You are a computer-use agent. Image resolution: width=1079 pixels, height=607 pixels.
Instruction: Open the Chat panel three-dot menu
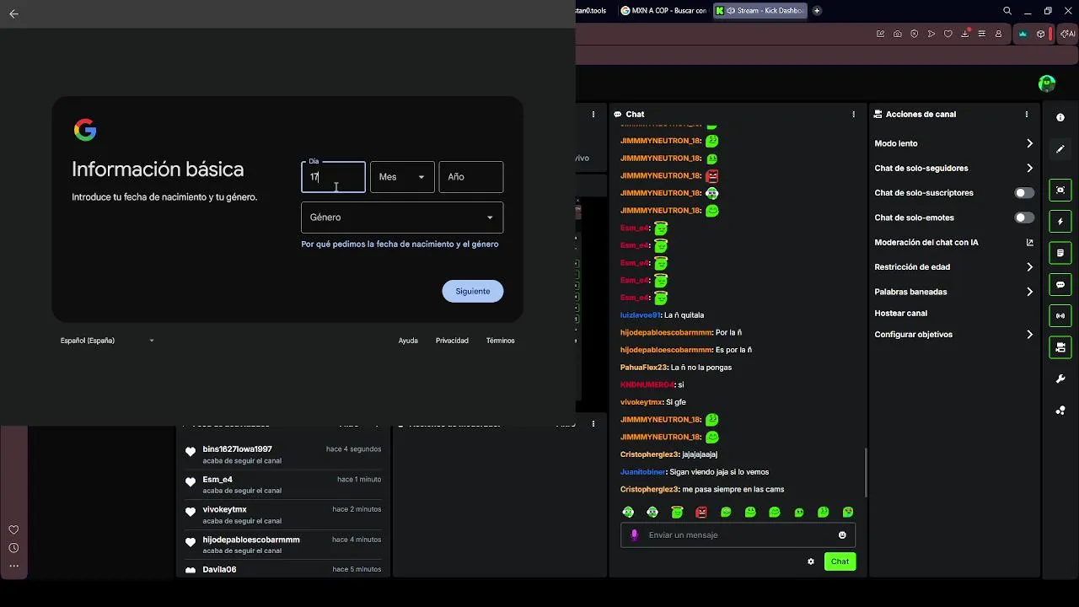pyautogui.click(x=854, y=114)
